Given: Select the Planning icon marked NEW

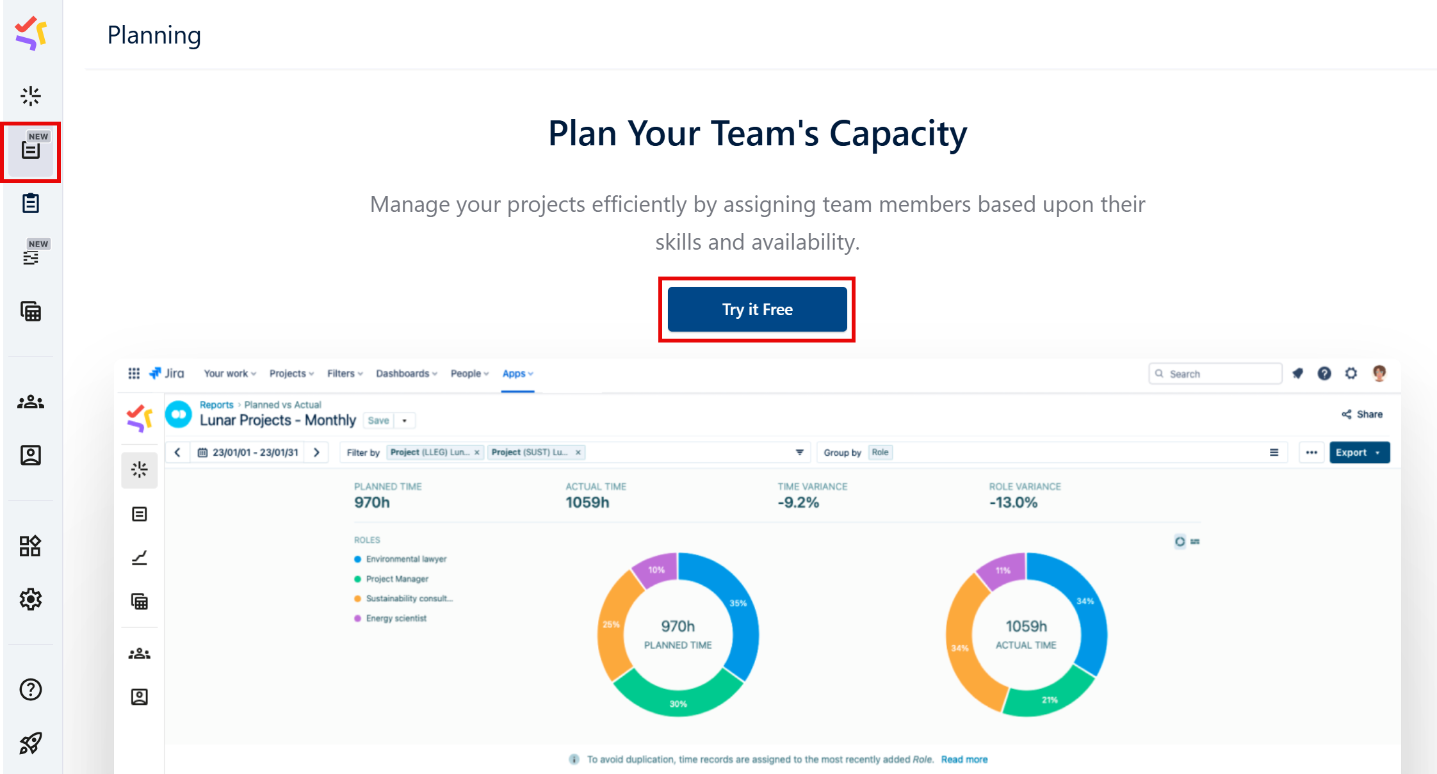Looking at the screenshot, I should tap(31, 151).
